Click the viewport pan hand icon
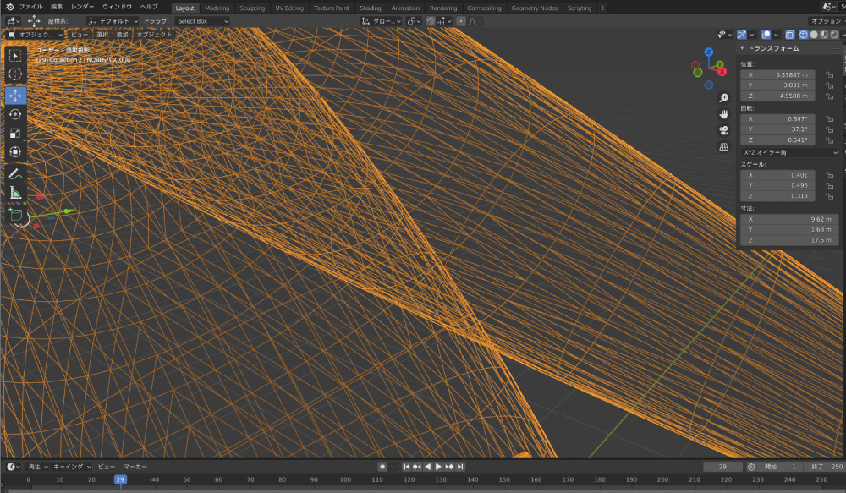The height and width of the screenshot is (493, 846). tap(723, 114)
